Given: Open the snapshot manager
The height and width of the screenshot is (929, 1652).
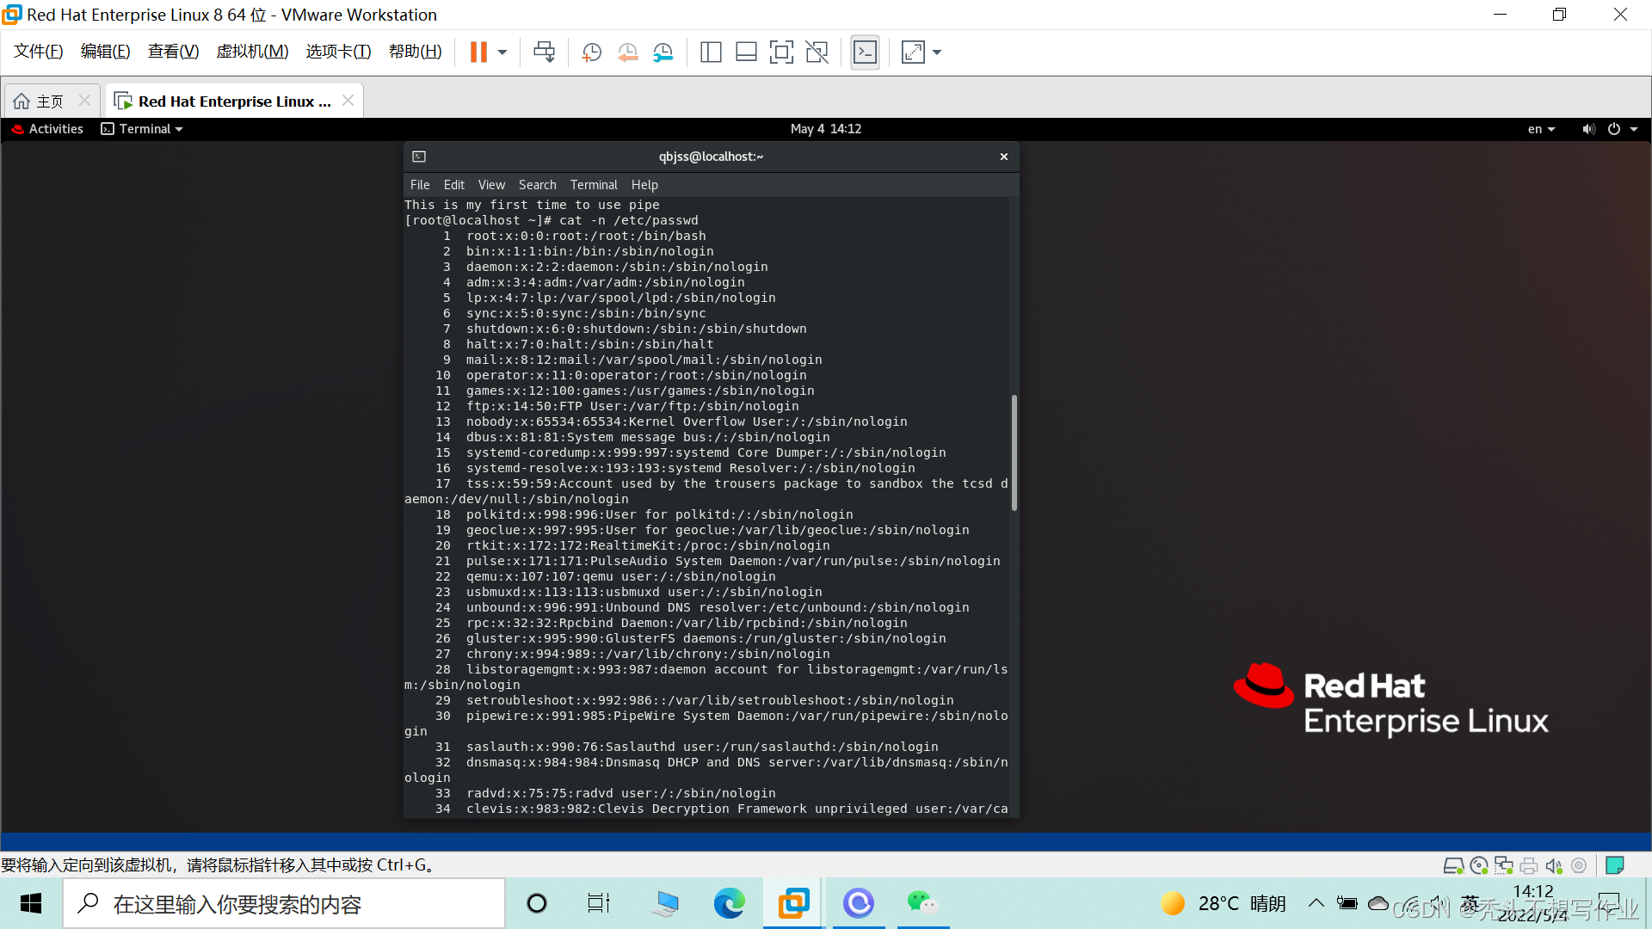Looking at the screenshot, I should tap(663, 52).
